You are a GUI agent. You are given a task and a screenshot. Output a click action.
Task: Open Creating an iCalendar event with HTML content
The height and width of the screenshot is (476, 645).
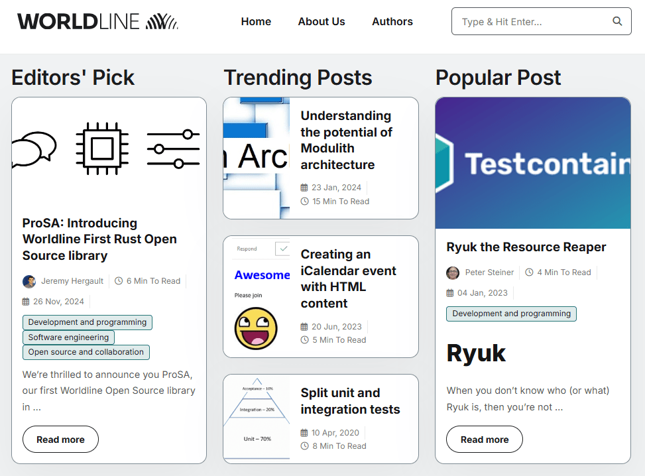pyautogui.click(x=349, y=279)
